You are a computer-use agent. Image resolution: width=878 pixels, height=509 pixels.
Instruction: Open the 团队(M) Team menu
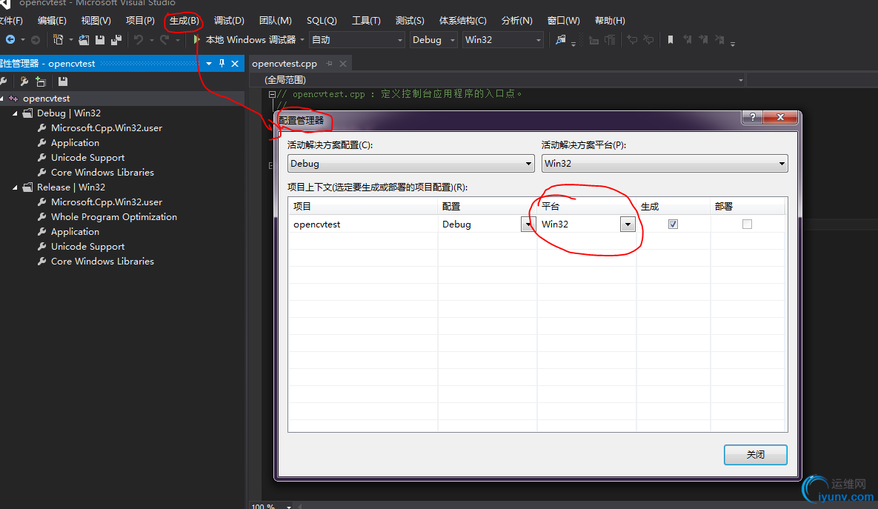coord(276,21)
